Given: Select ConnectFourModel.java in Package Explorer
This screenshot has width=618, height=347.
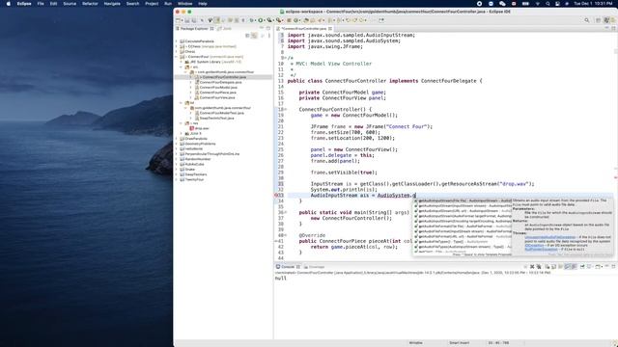Looking at the screenshot, I should pyautogui.click(x=218, y=88).
